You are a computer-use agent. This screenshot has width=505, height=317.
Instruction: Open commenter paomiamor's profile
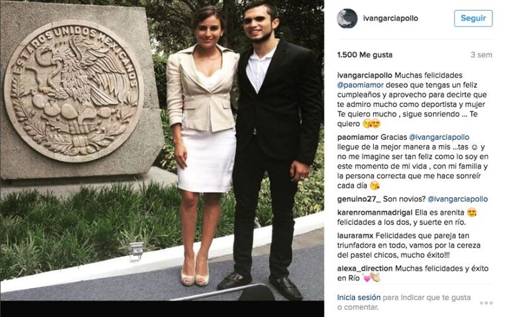point(357,137)
